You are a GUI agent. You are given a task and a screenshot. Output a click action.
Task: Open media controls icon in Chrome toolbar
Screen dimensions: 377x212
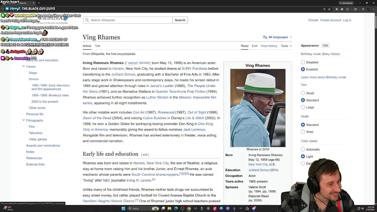click(363, 9)
